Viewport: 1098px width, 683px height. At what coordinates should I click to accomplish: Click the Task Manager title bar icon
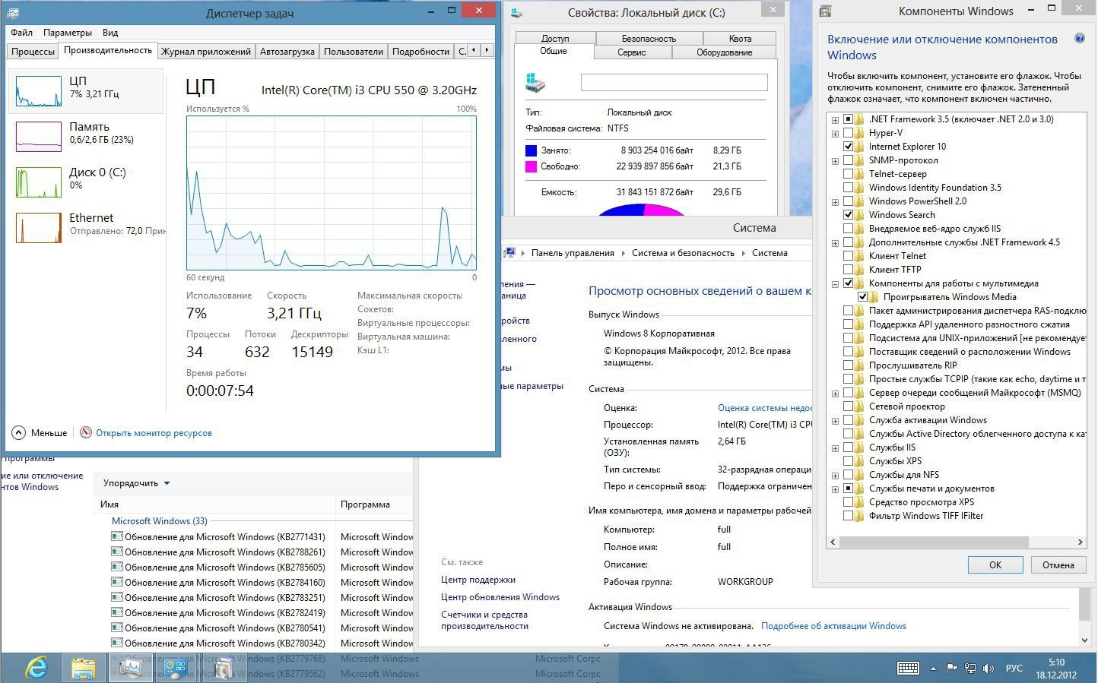[x=13, y=13]
